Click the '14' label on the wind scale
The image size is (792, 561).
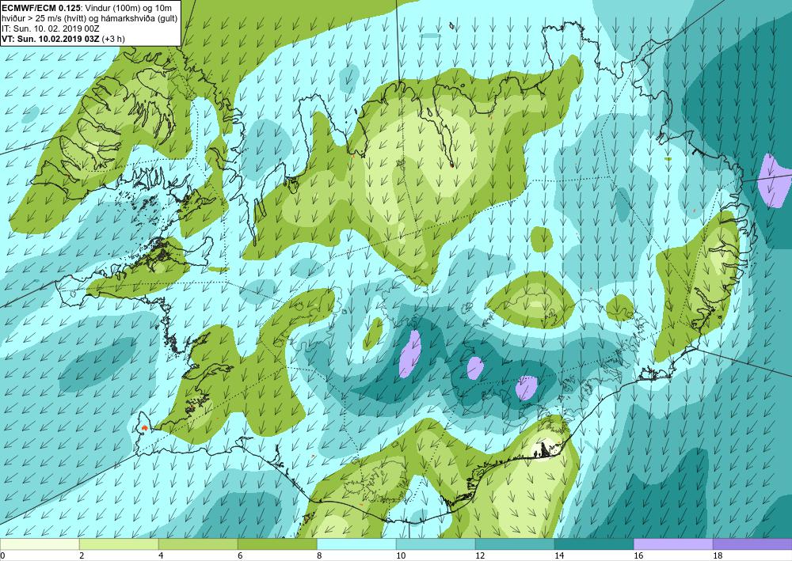pos(559,555)
